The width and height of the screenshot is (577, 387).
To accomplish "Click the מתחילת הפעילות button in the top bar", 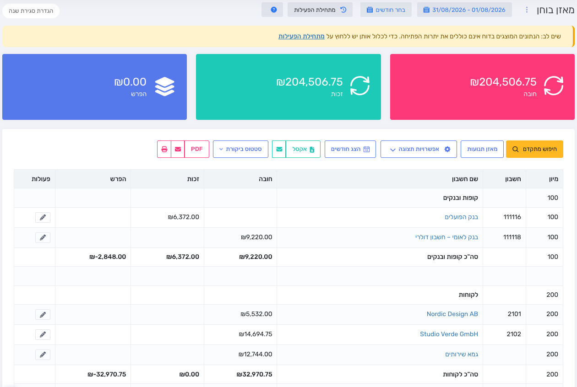I will coord(320,10).
